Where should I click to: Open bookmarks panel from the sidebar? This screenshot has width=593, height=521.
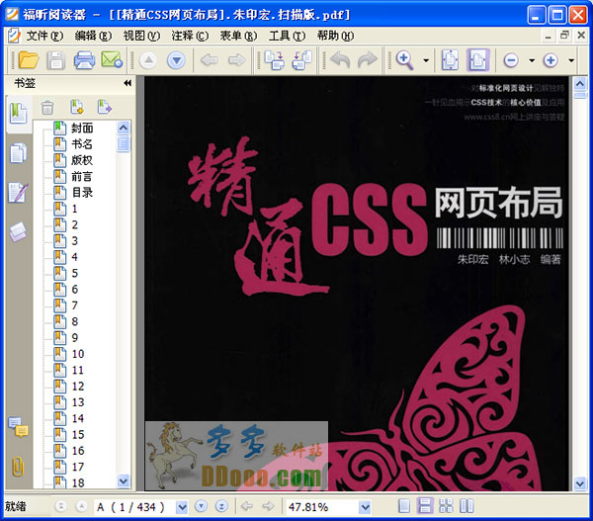[x=19, y=113]
